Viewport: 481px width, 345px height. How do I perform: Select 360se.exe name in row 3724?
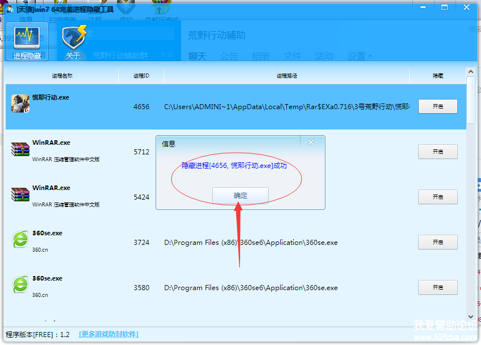(x=47, y=233)
